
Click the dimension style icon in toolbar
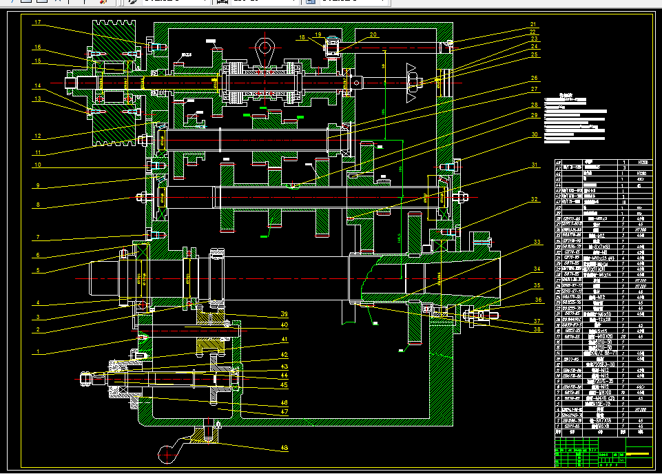point(222,1)
